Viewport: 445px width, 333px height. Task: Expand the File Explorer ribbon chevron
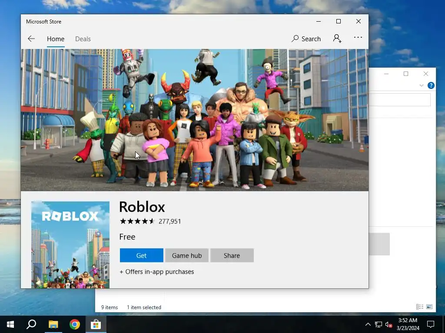422,85
